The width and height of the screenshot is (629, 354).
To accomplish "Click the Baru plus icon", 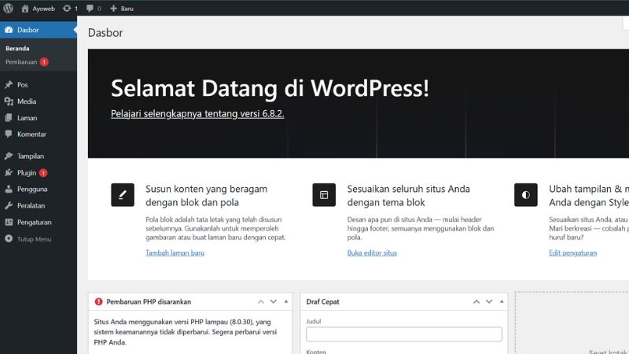I will [113, 8].
